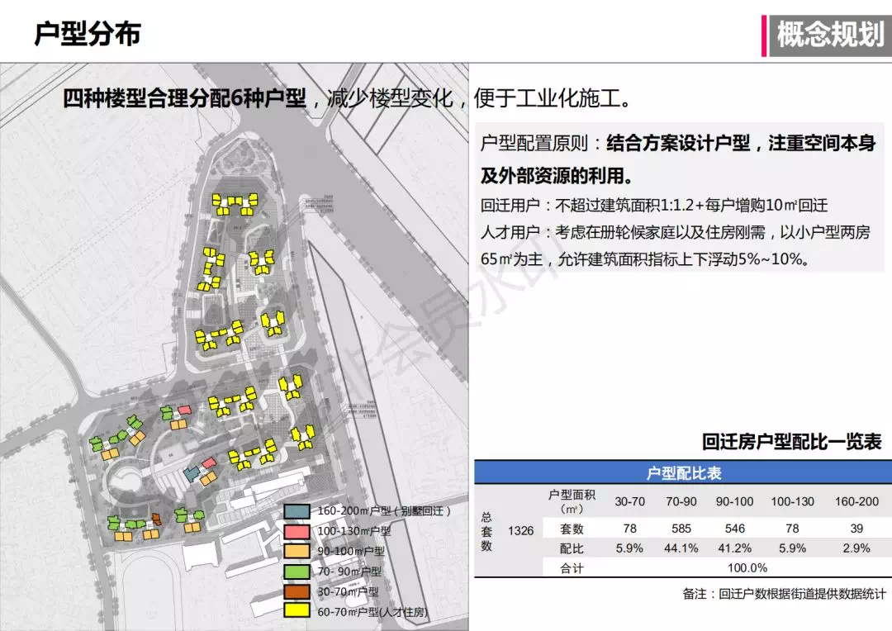The image size is (892, 631).
Task: Click the 60-70㎡户型(人才住房) legend label
Action: (x=372, y=612)
